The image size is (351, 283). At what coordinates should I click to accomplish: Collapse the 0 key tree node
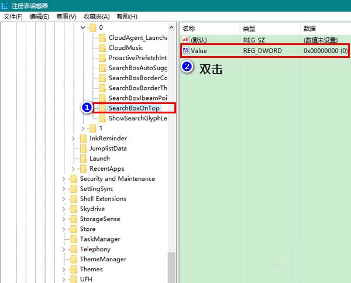(x=82, y=27)
